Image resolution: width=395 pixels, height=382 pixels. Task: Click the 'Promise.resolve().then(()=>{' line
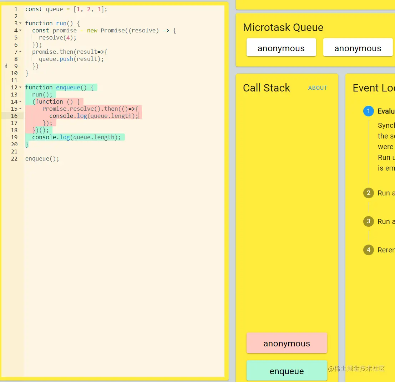(x=90, y=109)
